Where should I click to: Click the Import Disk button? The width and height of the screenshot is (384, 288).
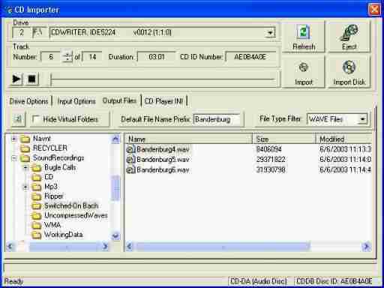coord(349,73)
